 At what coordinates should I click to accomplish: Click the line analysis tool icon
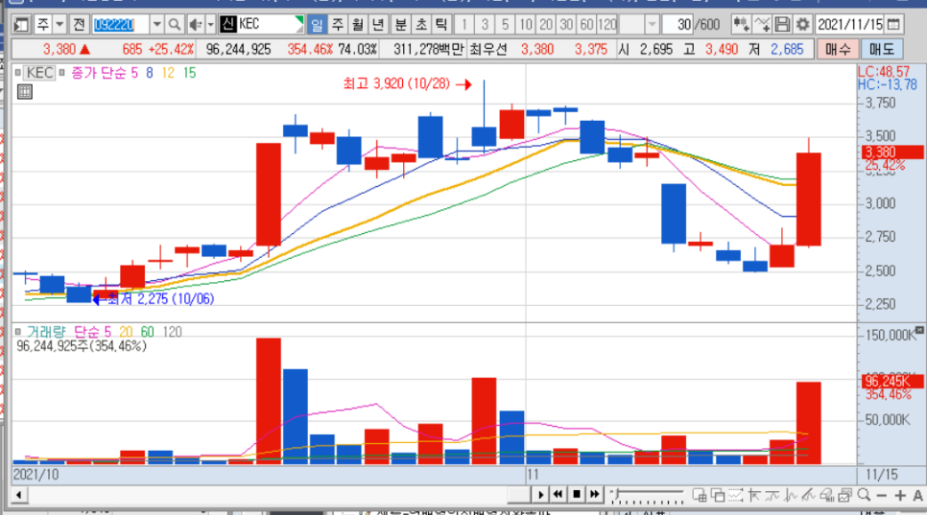772,495
